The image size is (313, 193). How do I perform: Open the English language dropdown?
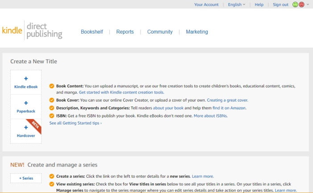[x=237, y=4]
